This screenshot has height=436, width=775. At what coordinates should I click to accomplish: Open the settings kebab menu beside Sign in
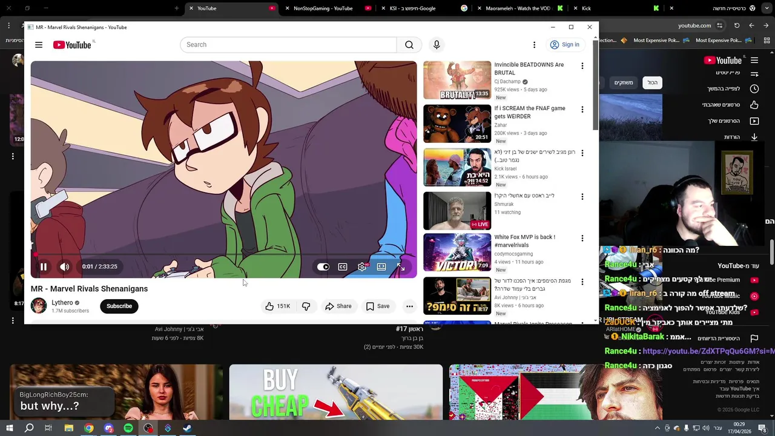tap(534, 45)
